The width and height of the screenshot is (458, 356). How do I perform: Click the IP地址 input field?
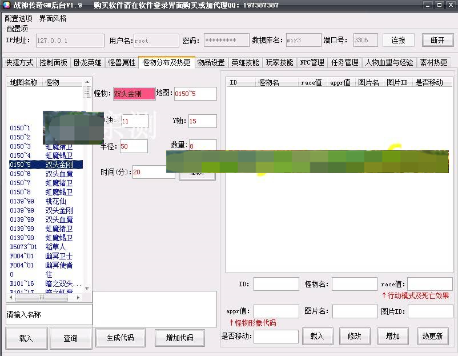69,41
